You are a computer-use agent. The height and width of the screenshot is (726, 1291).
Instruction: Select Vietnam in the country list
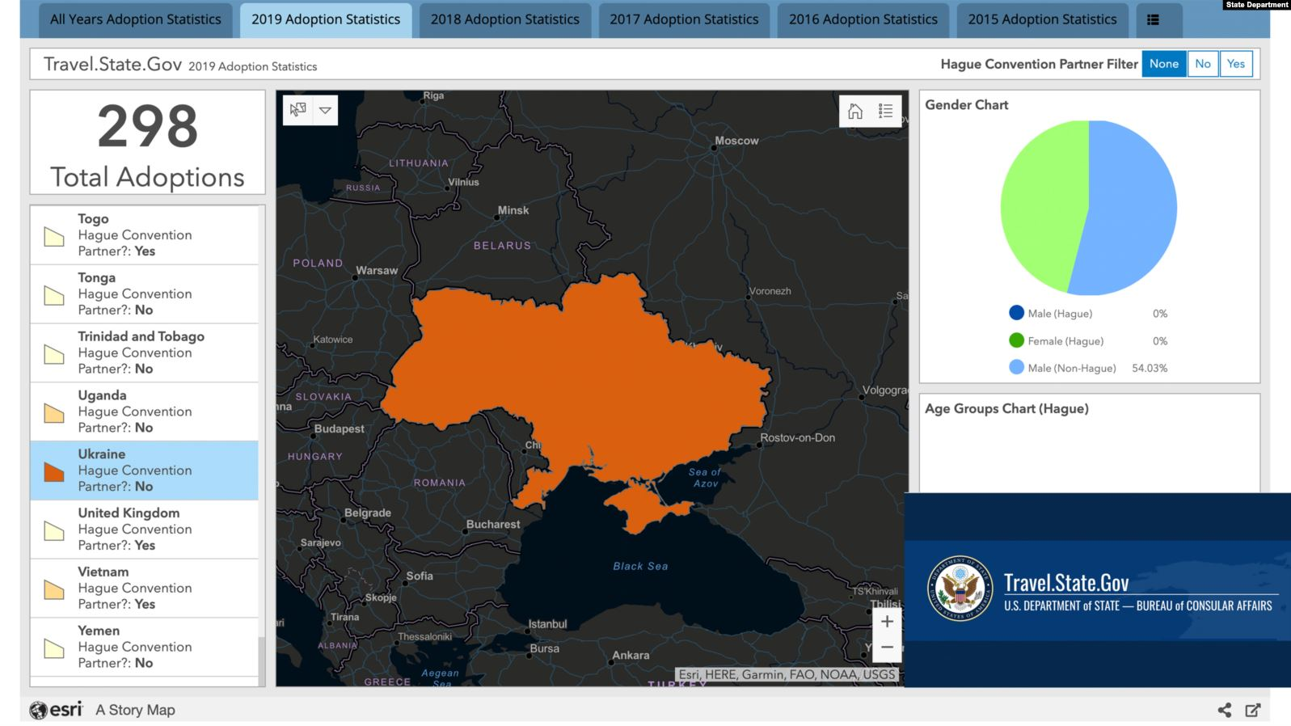[144, 588]
